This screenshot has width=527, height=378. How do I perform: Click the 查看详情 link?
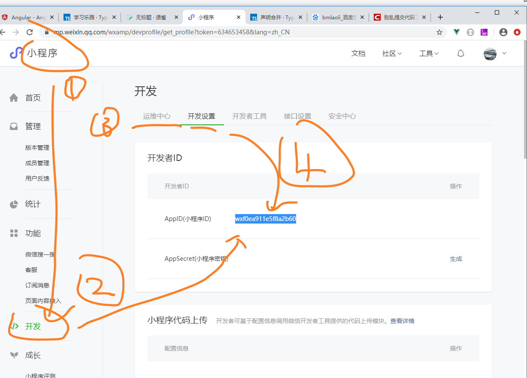point(402,321)
